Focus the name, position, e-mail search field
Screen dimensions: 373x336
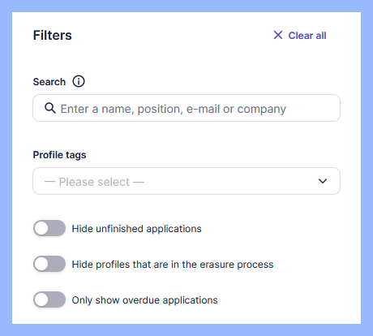186,108
